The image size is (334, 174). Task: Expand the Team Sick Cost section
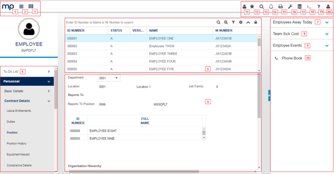coord(327,34)
